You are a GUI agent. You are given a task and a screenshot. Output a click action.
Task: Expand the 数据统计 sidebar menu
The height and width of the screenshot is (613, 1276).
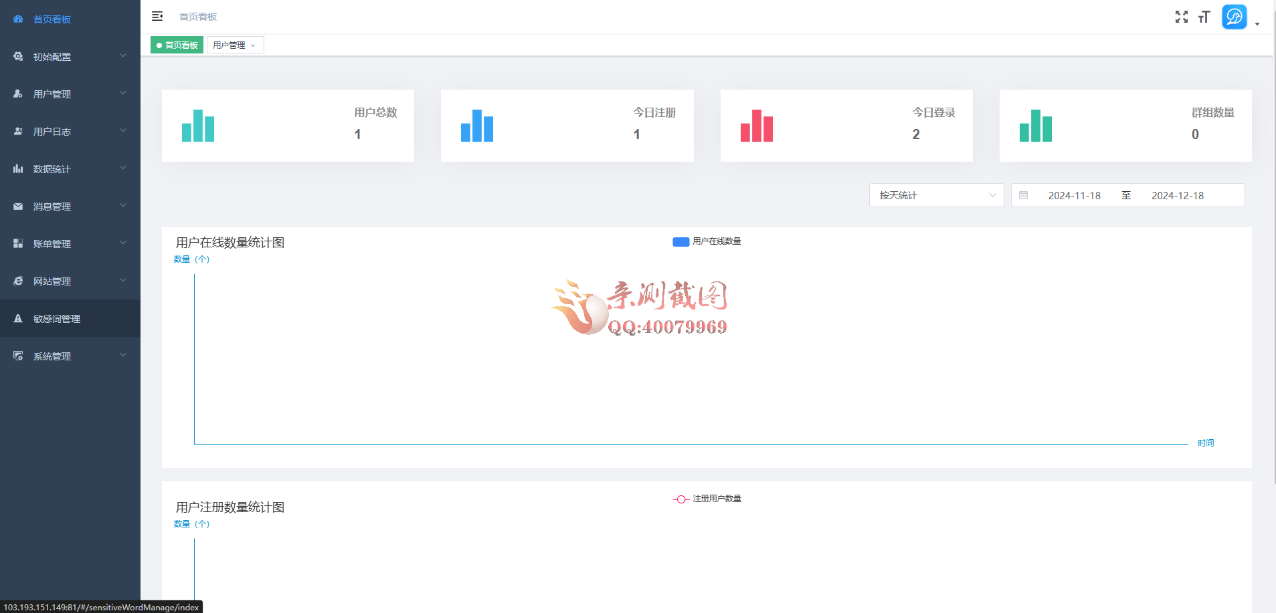point(70,169)
